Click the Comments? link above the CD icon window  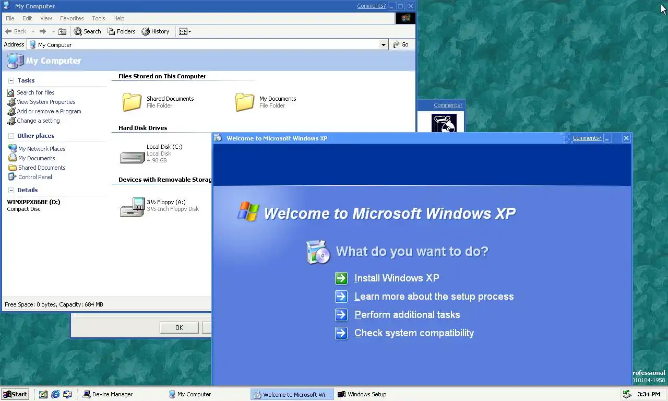pos(448,105)
